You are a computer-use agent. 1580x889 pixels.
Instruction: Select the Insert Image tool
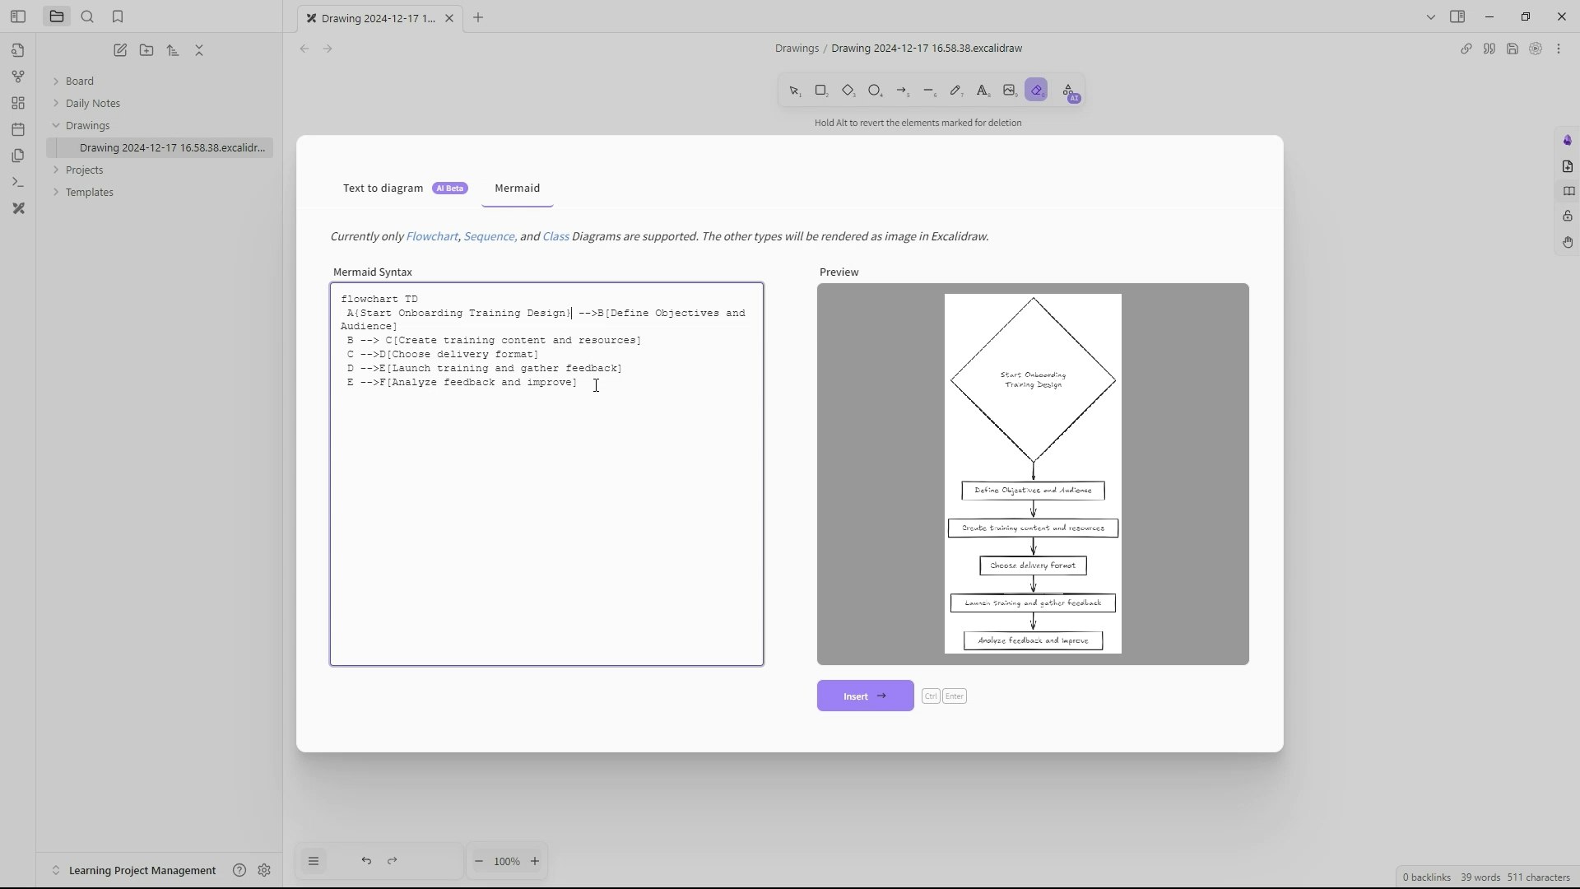point(1010,91)
